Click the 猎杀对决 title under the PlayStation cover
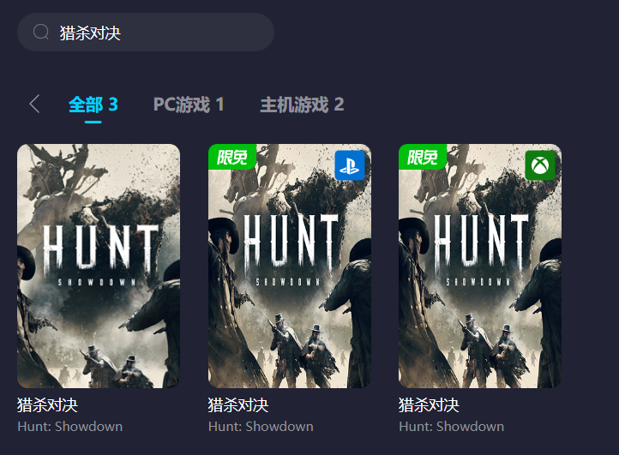619x455 pixels. point(238,405)
